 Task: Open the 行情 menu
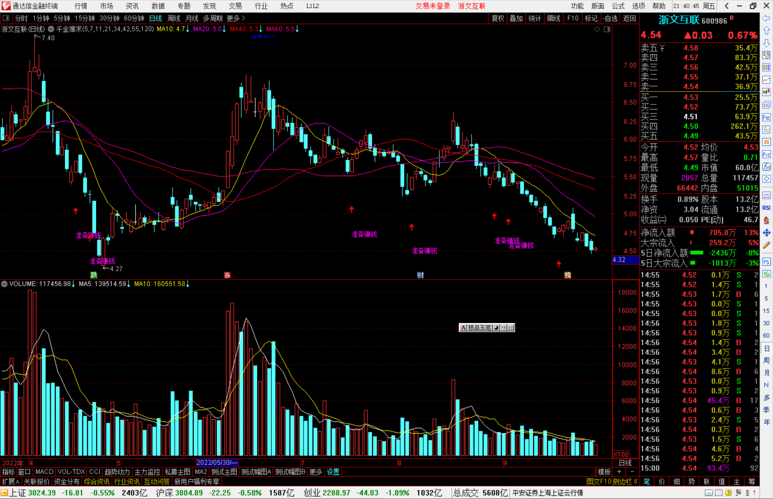pyautogui.click(x=81, y=6)
